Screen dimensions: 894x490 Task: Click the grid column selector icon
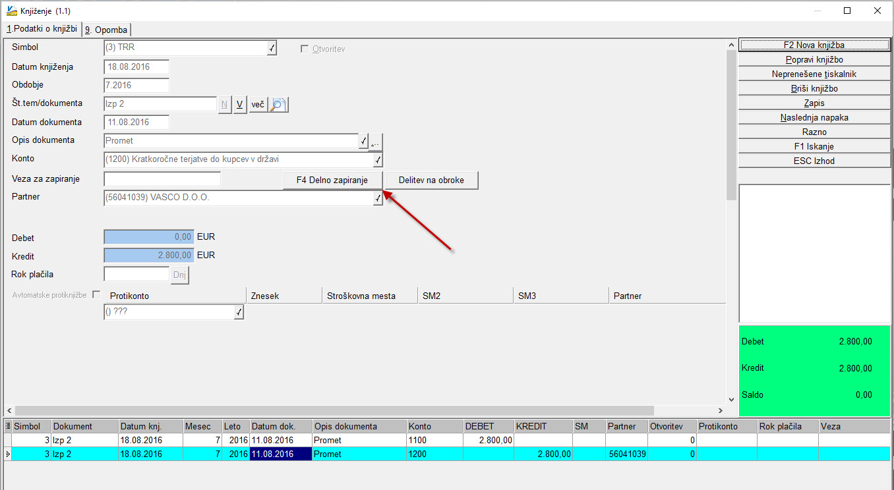click(7, 426)
